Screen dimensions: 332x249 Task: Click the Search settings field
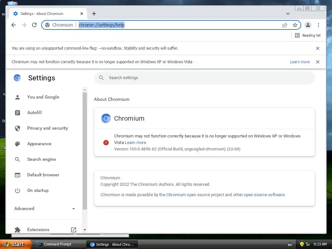coord(205,78)
